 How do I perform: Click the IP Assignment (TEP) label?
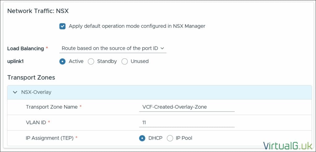pyautogui.click(x=49, y=138)
